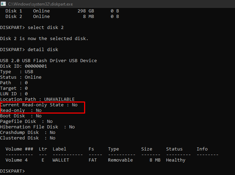Click the 'Clustered Disk : No' line
This screenshot has height=175, width=235.
click(28, 138)
